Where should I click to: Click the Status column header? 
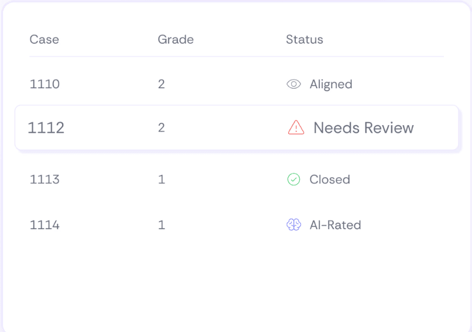(305, 40)
